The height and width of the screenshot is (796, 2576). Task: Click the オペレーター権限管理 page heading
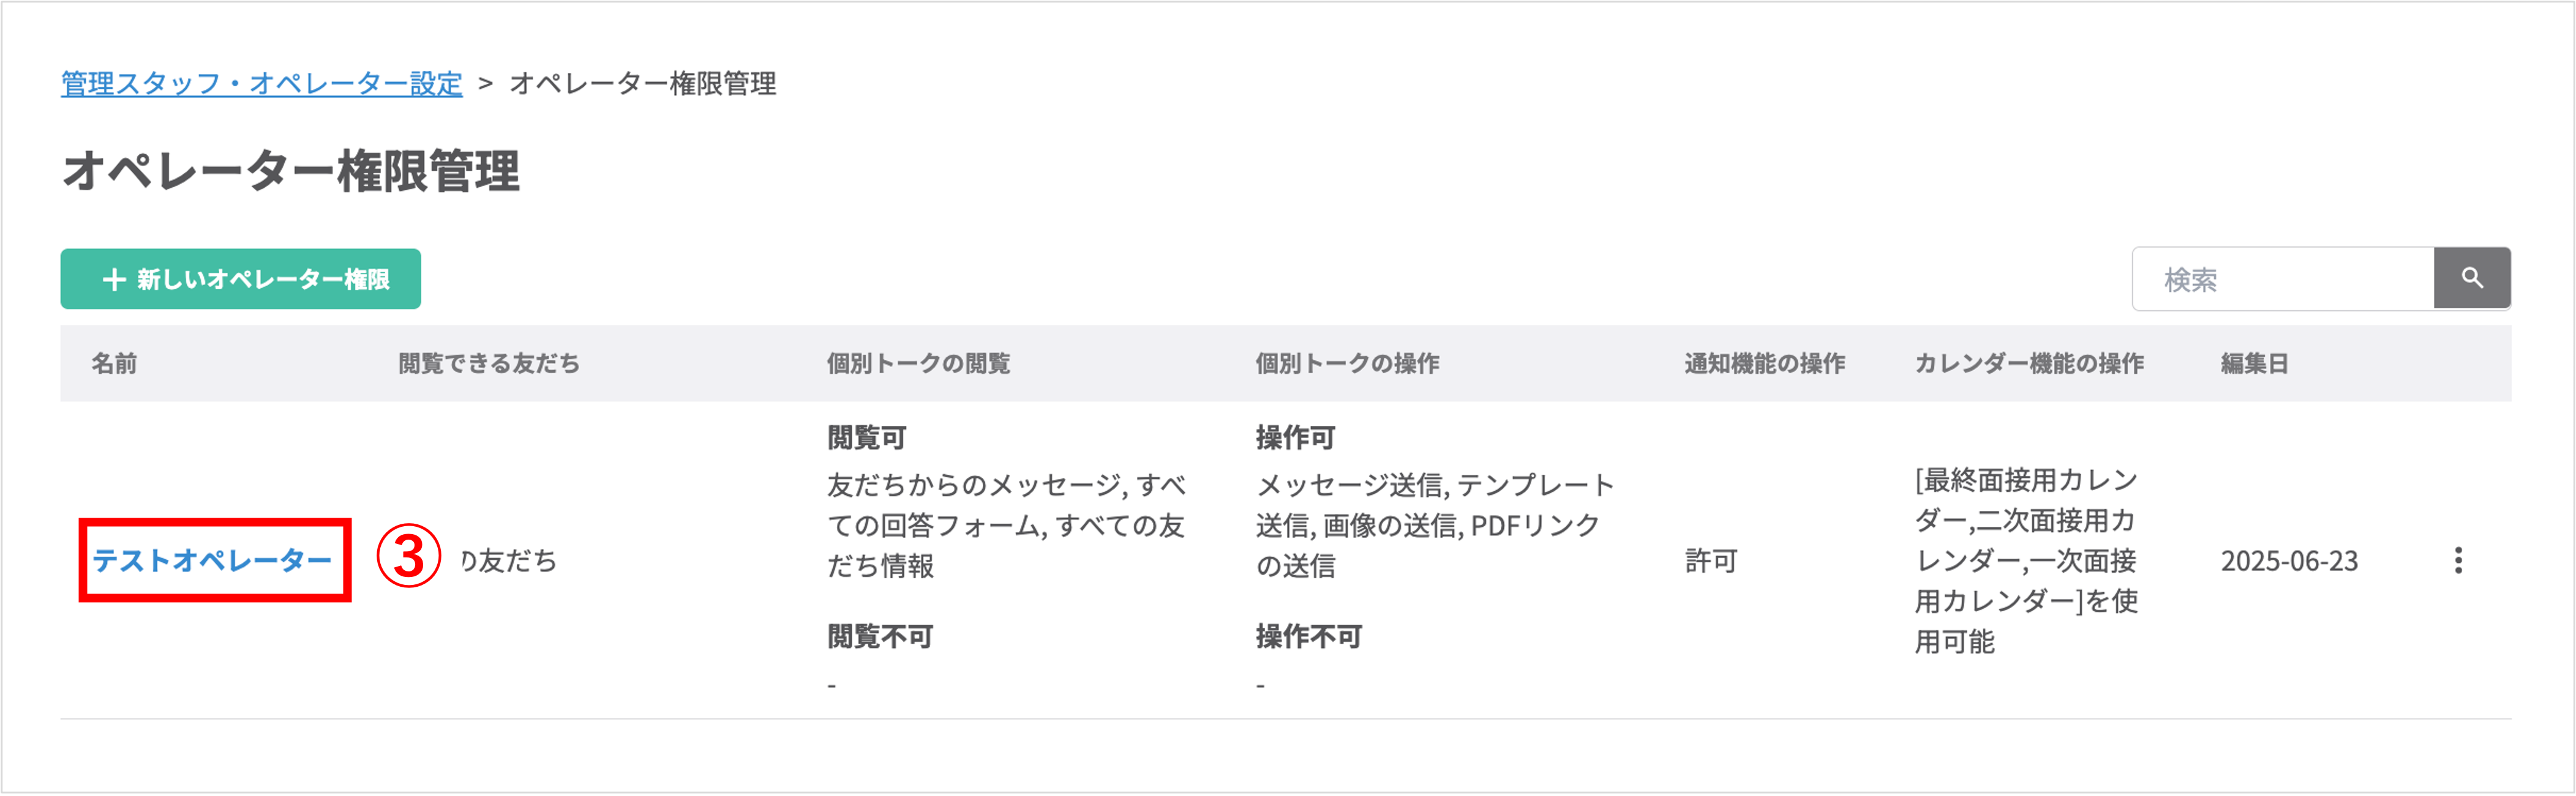point(291,171)
